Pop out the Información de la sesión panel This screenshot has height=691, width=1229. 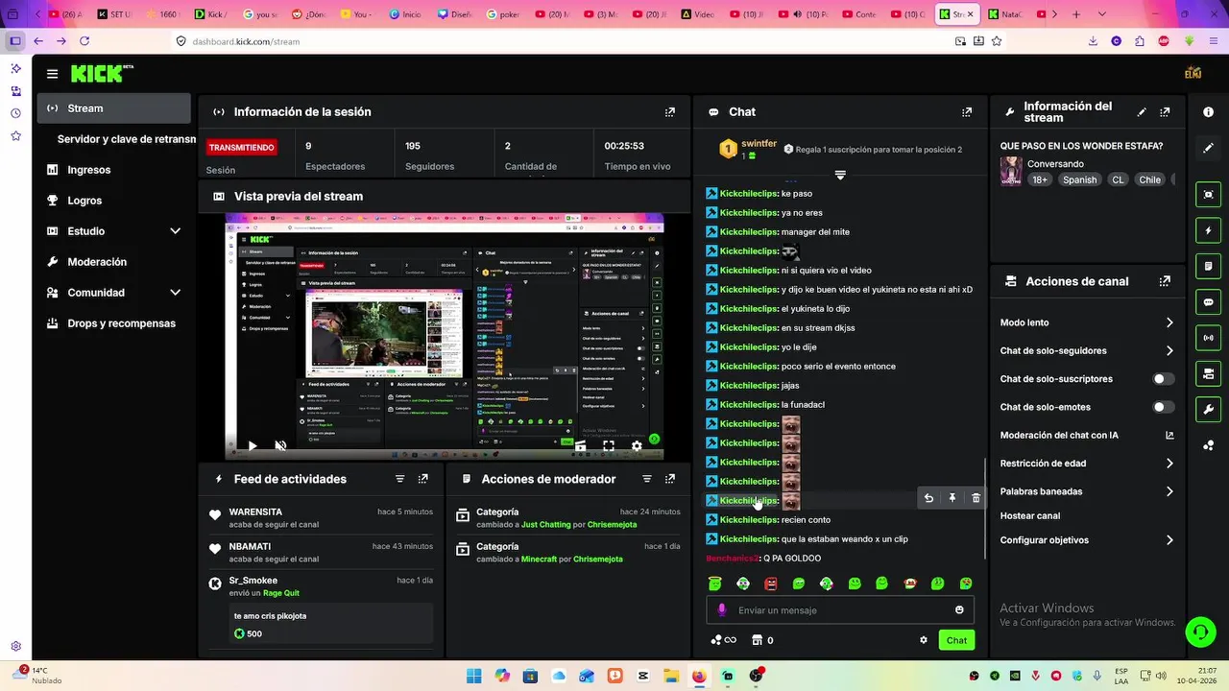(x=669, y=112)
